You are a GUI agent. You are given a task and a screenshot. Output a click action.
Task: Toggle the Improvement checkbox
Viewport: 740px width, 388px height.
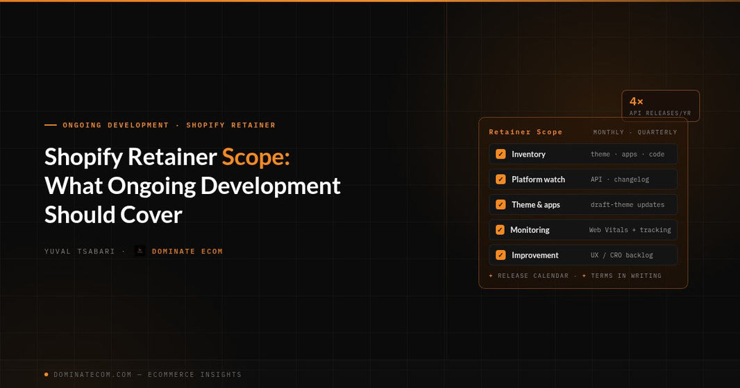pos(501,255)
